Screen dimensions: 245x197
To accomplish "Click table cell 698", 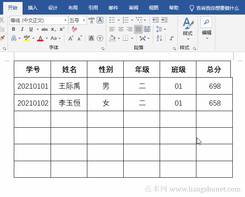I will click(x=214, y=86).
